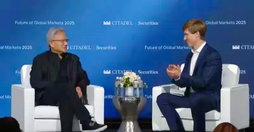Click "CITADEL" text beside the gray-haired man's face
The image size is (254, 132).
pos(80,47)
